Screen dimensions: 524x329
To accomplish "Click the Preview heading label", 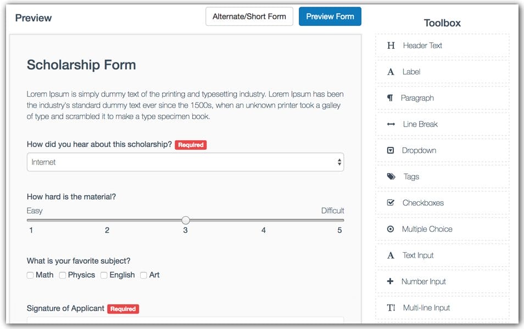I will pyautogui.click(x=33, y=18).
